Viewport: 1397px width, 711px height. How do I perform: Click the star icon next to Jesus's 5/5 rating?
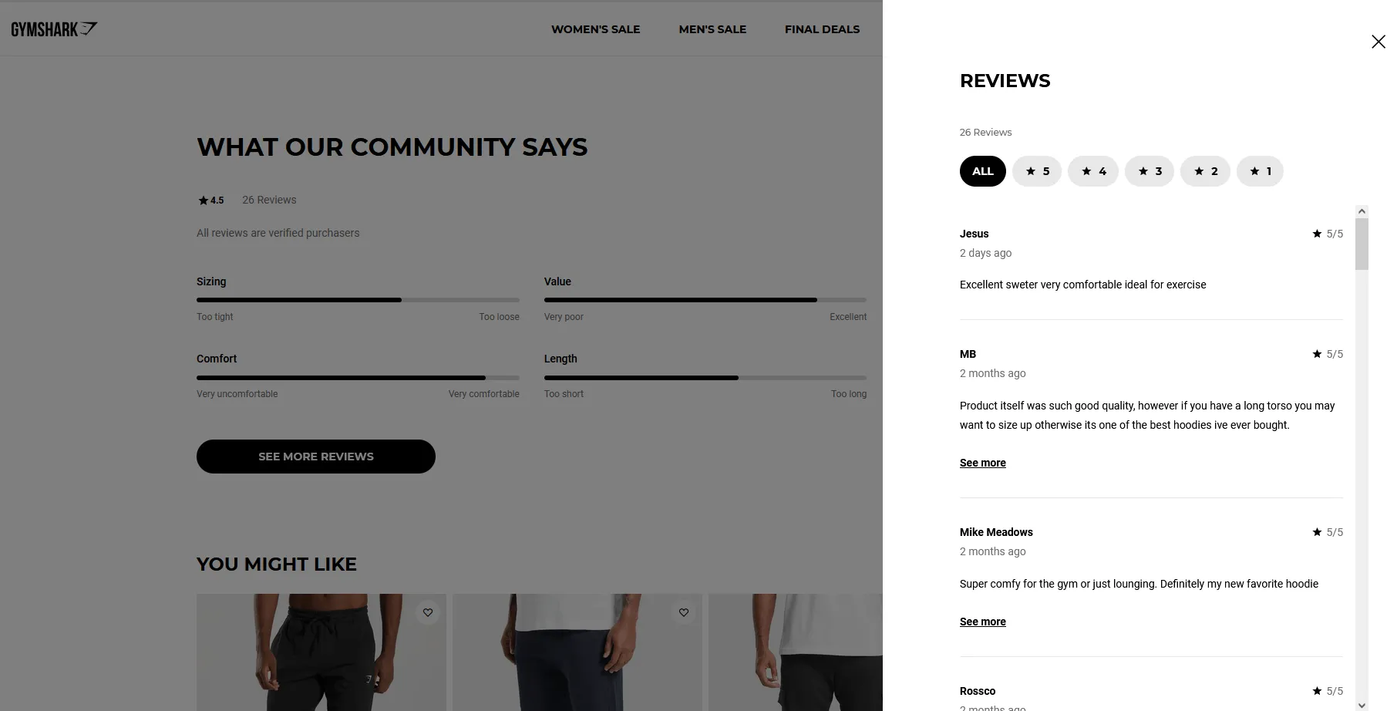pyautogui.click(x=1316, y=234)
